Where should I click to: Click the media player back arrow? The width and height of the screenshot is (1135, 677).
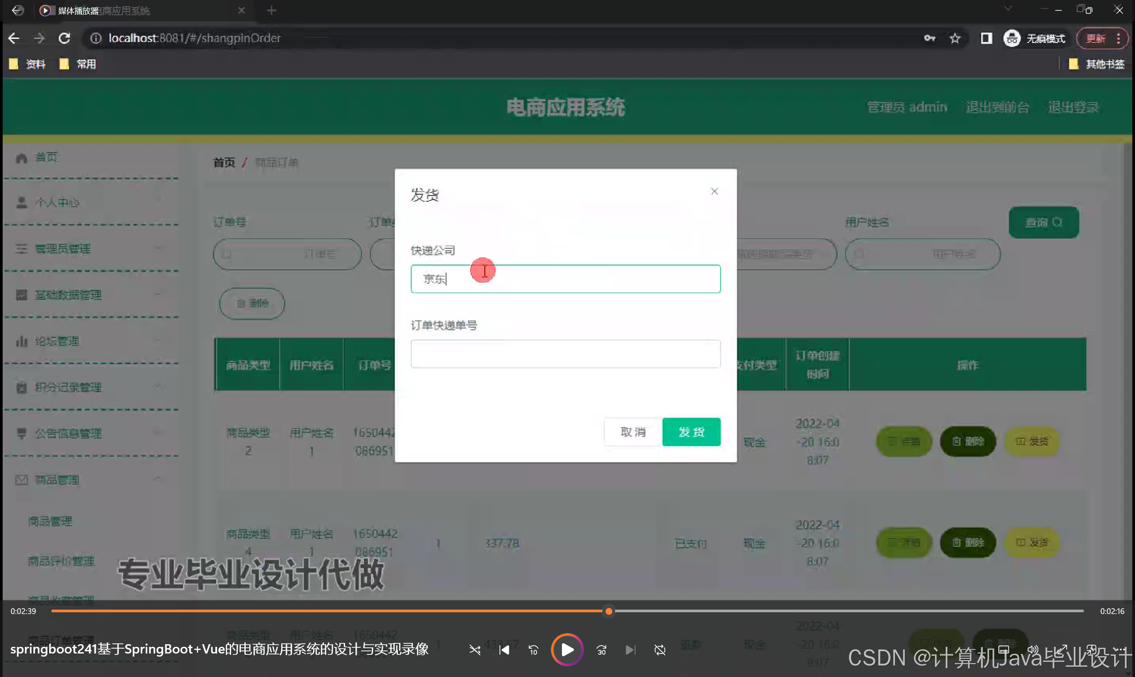tap(17, 10)
